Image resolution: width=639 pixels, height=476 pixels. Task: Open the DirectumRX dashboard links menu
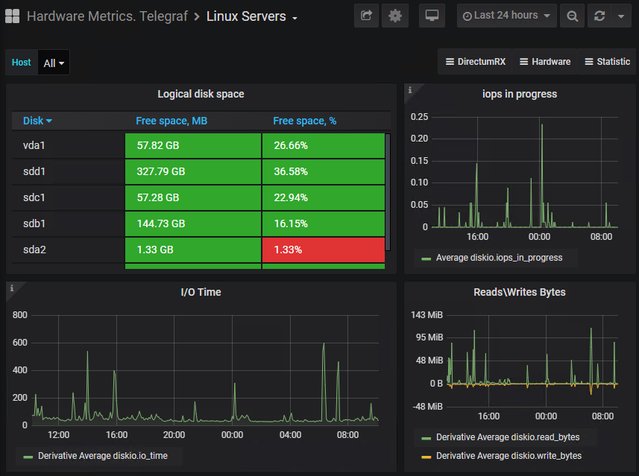click(475, 62)
